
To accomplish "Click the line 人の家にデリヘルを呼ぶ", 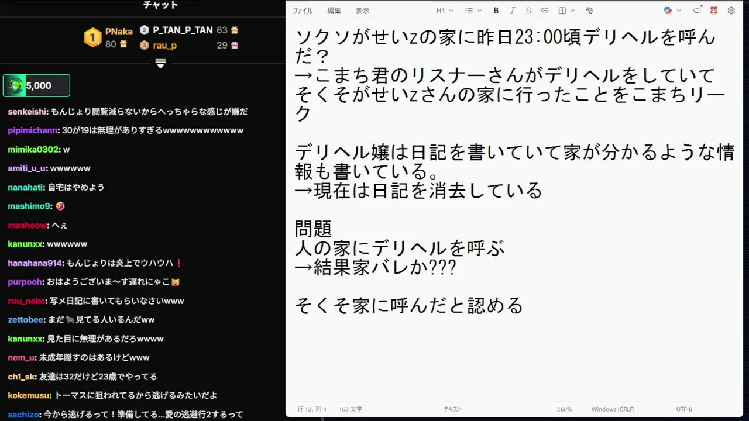I will (400, 248).
